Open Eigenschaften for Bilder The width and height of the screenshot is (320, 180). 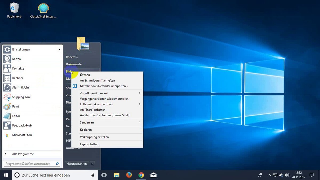(x=89, y=144)
